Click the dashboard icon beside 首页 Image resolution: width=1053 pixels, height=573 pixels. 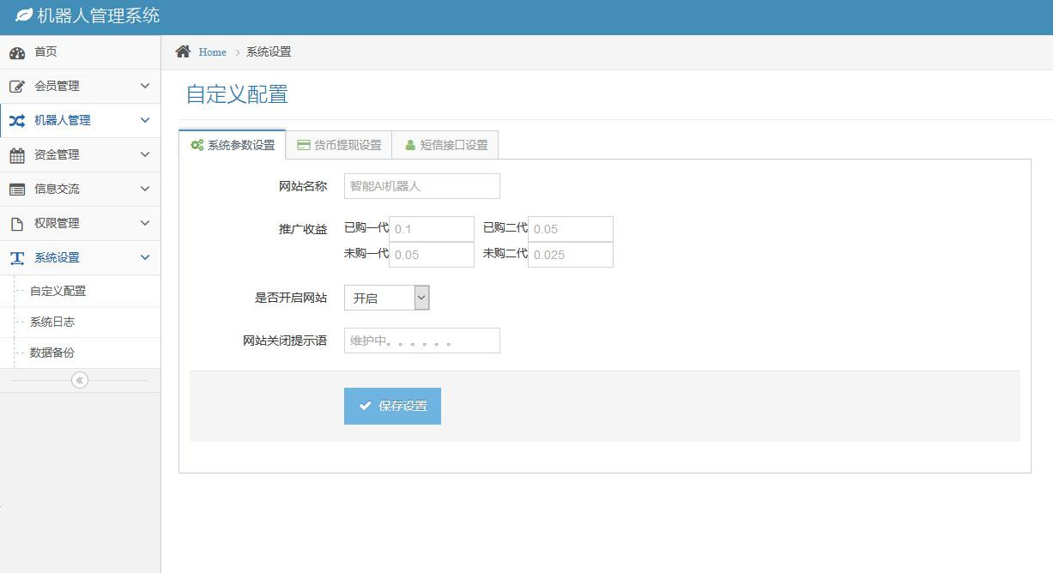point(17,53)
